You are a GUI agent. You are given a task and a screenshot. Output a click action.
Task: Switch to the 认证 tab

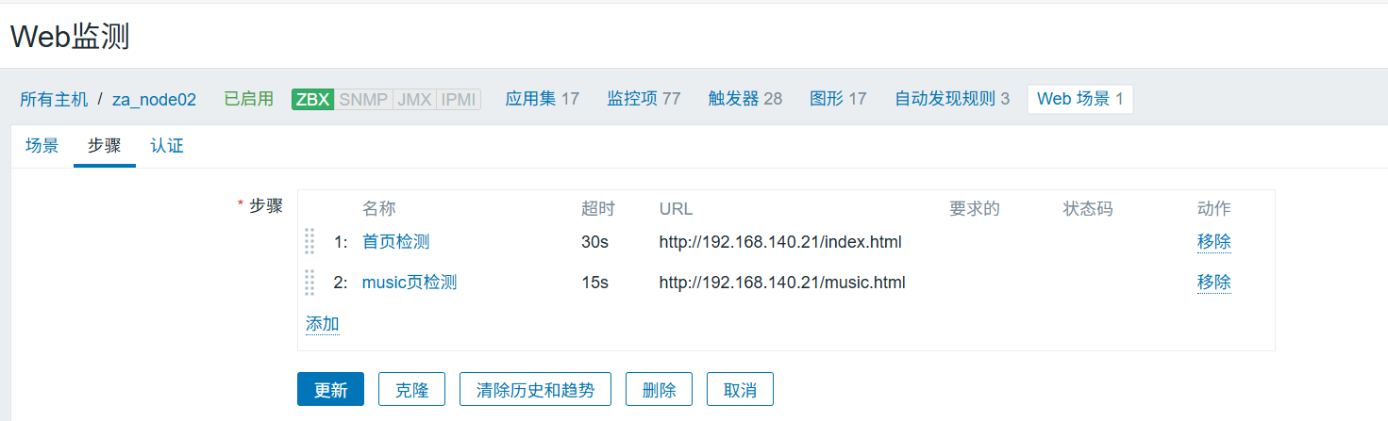[x=167, y=146]
